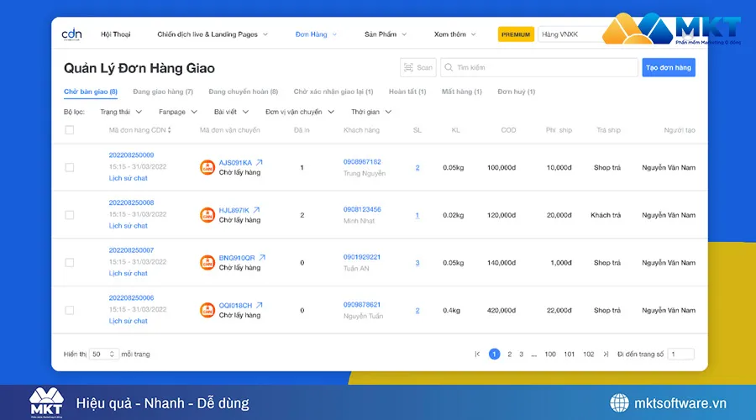Toggle select-all checkbox in table header

(x=70, y=130)
